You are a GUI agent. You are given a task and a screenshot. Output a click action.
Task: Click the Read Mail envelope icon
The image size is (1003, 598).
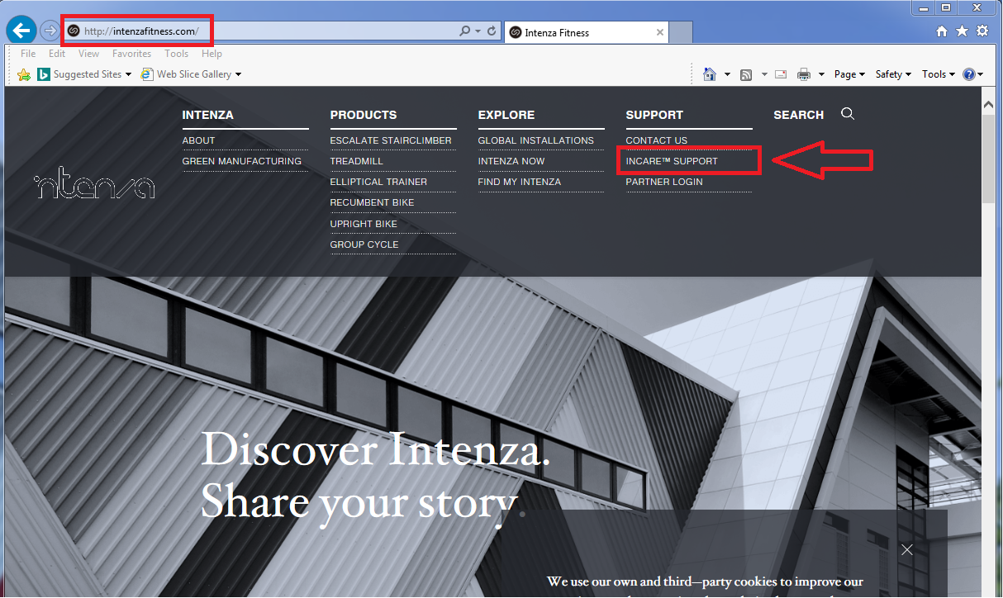point(781,74)
